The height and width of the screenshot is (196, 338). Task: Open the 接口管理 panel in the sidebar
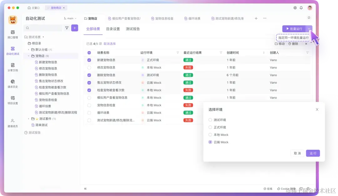pyautogui.click(x=13, y=34)
